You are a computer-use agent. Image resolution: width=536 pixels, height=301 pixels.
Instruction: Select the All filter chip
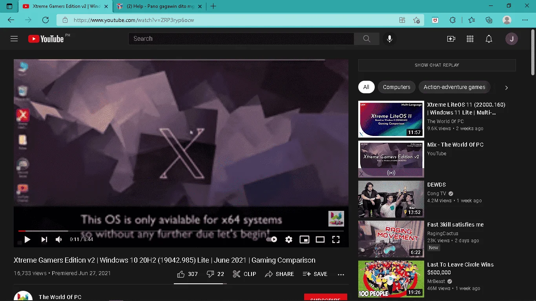[x=366, y=87]
